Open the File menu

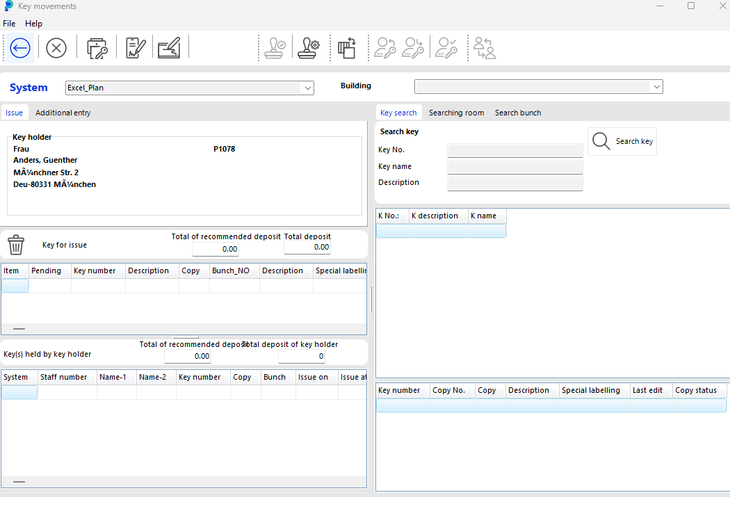coord(9,24)
